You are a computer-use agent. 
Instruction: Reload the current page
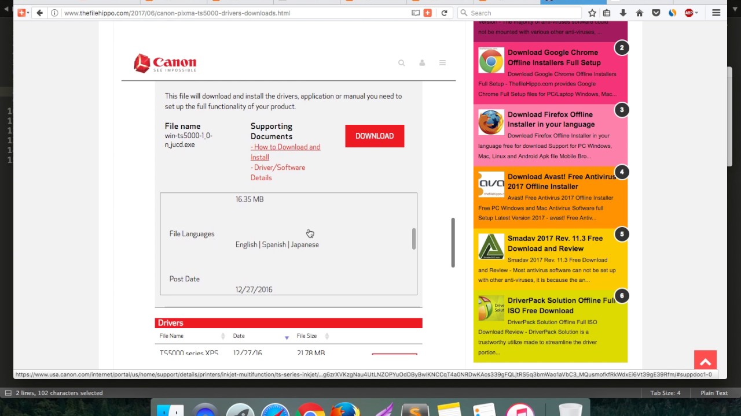(444, 13)
